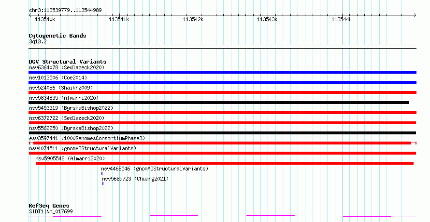Open the nsv1013506 (Coe2014) variant label

[x=58, y=78]
